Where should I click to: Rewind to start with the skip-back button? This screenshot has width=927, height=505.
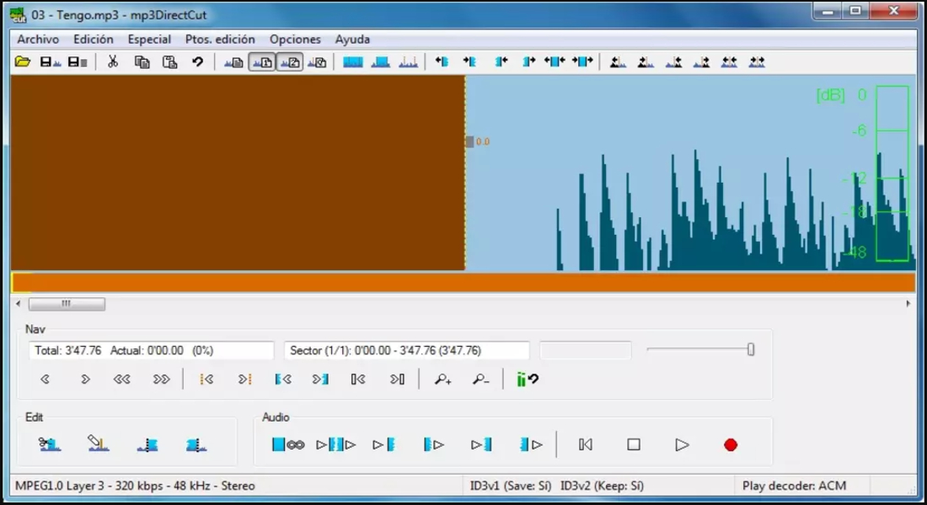[586, 444]
